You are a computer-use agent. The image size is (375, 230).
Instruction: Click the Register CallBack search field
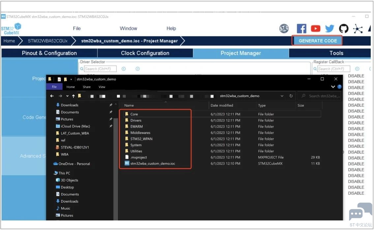(x=333, y=69)
